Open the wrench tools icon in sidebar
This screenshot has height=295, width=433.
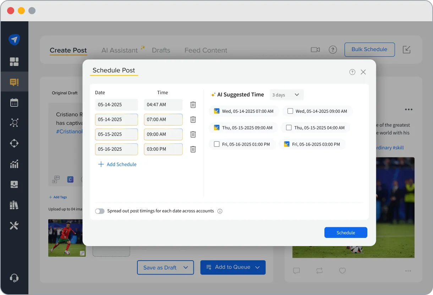pyautogui.click(x=15, y=225)
